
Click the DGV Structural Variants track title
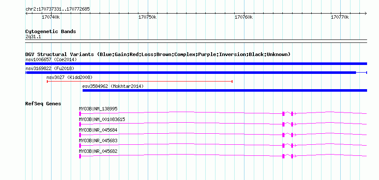(158, 54)
